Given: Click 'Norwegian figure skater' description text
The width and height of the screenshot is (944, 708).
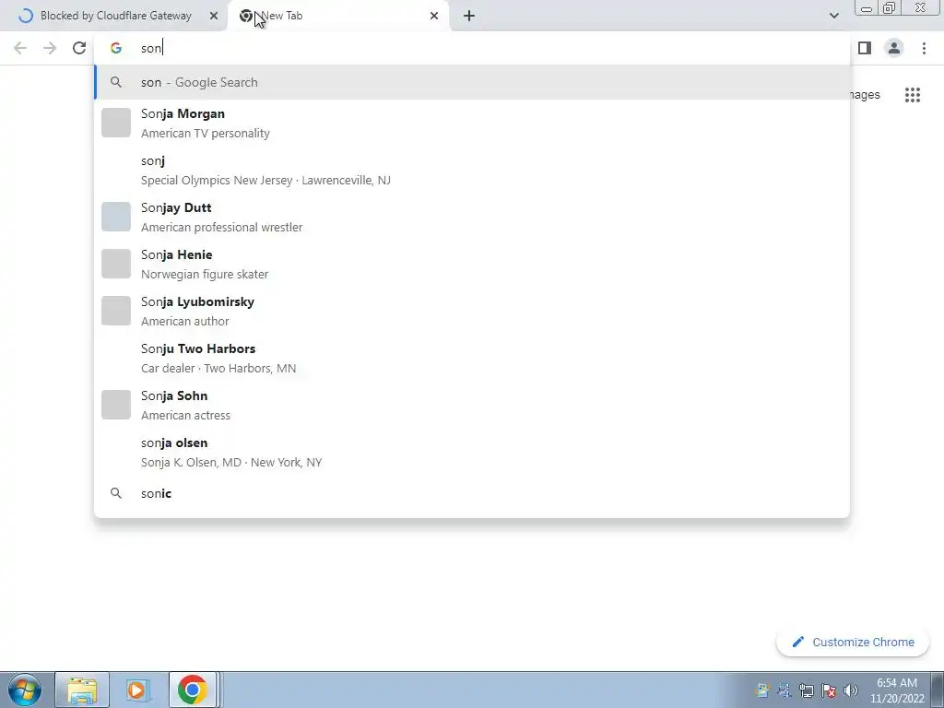Looking at the screenshot, I should point(205,274).
